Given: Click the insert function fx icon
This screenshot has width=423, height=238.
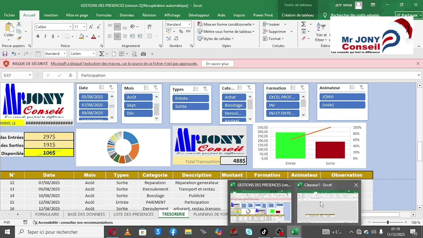Looking at the screenshot, I should [70, 75].
